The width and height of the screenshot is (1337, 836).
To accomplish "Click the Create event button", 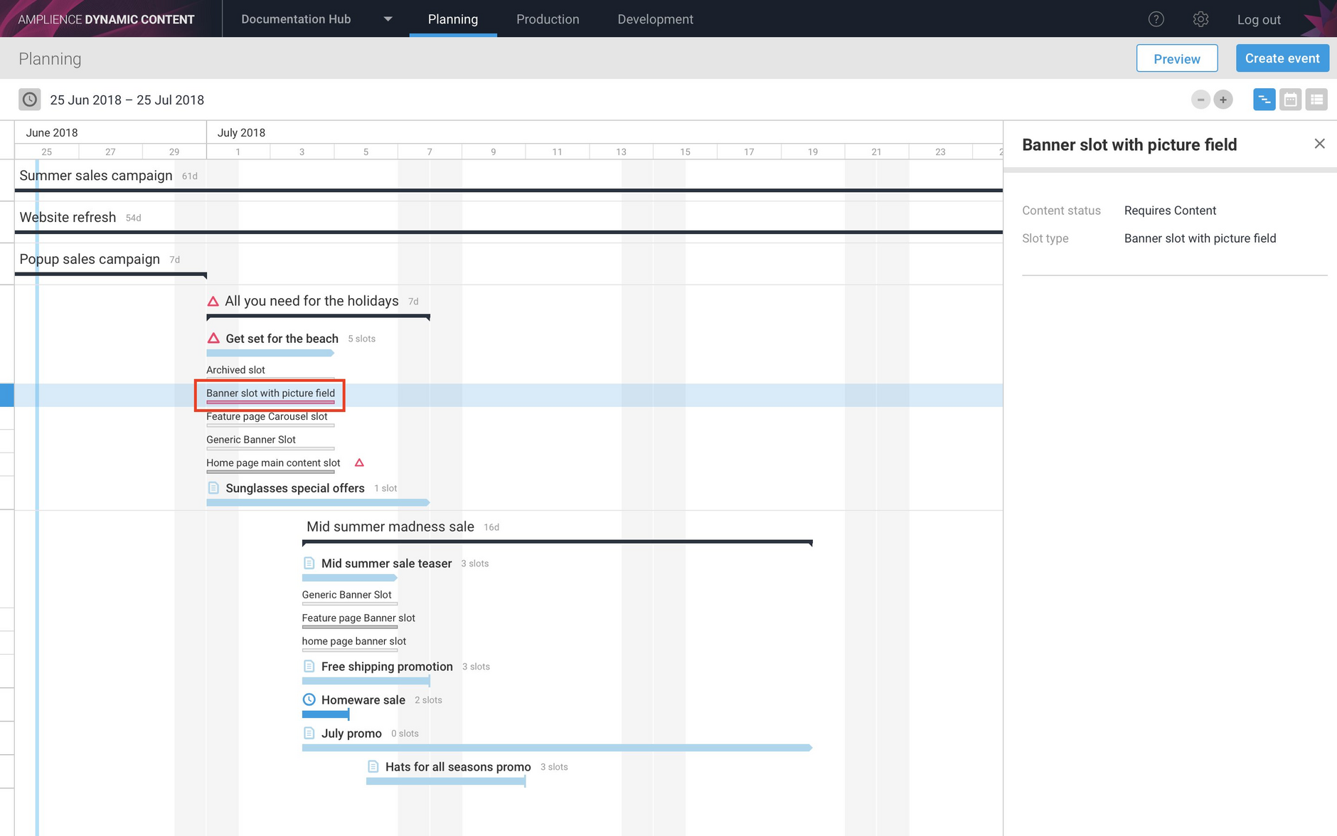I will click(x=1282, y=58).
